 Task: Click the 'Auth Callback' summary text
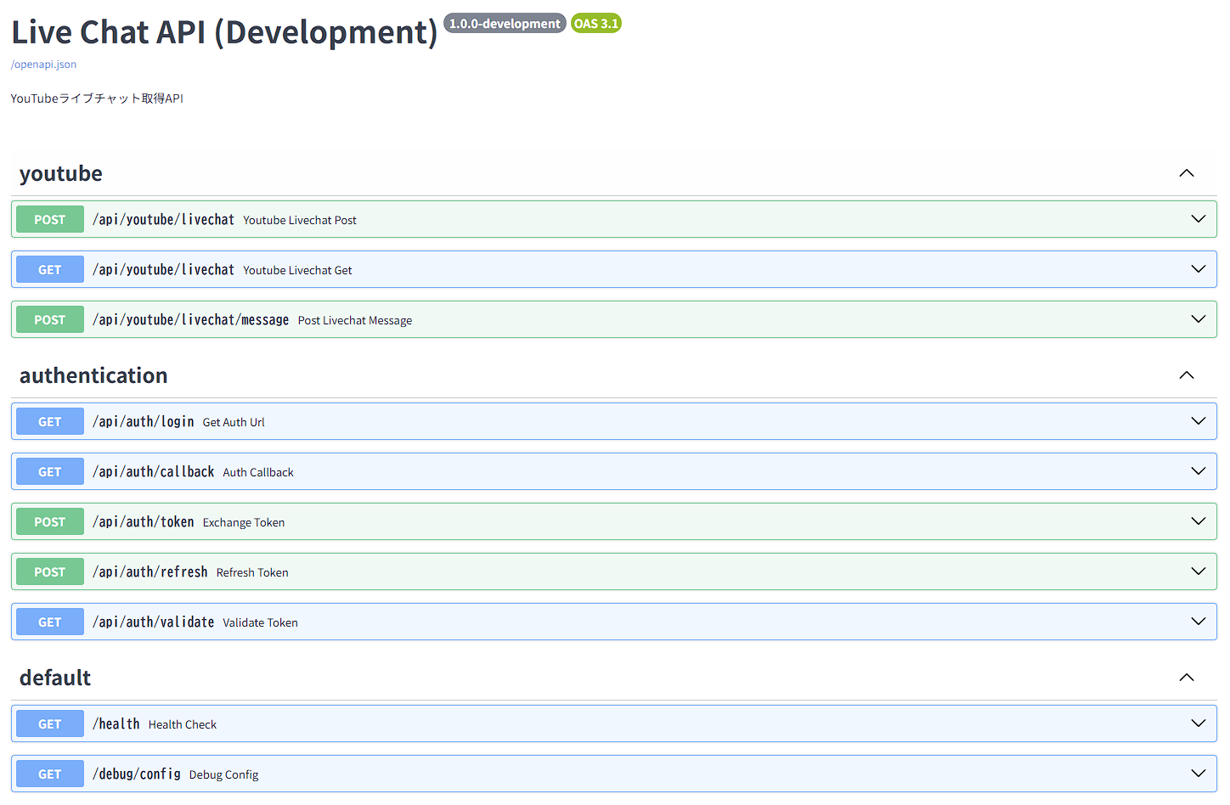[x=258, y=472]
